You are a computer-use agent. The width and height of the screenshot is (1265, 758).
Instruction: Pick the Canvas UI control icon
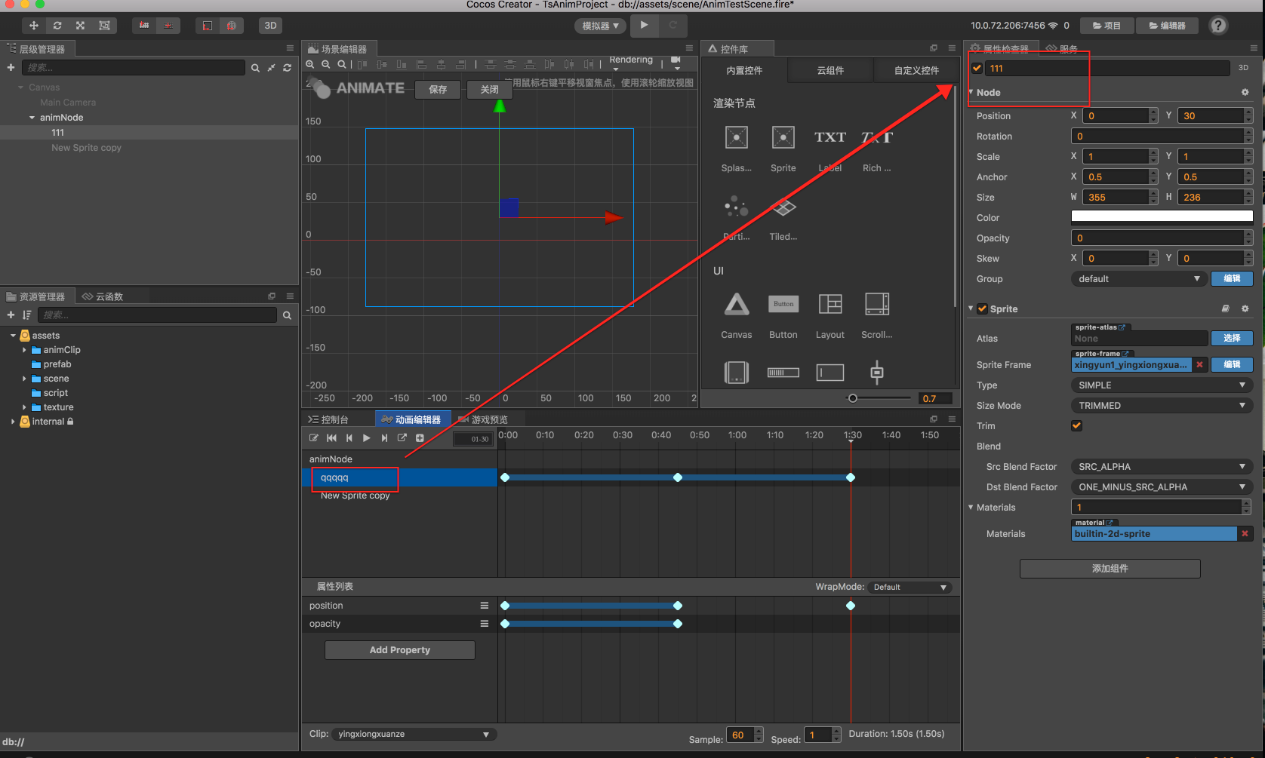pyautogui.click(x=736, y=304)
